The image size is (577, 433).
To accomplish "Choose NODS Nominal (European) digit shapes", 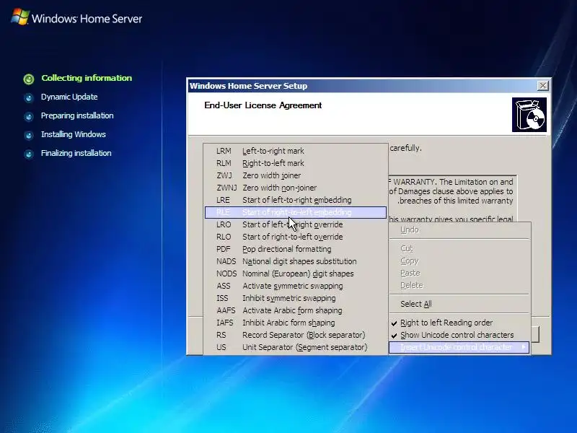I will [x=296, y=274].
